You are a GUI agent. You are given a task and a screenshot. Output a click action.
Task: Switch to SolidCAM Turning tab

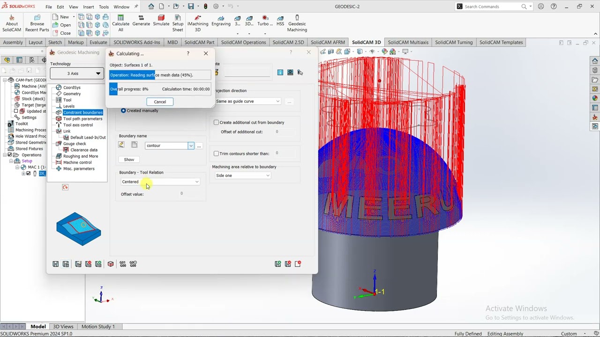coord(454,42)
